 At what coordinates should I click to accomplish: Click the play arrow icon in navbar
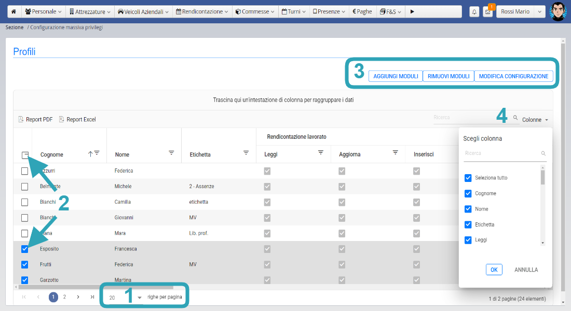(x=412, y=11)
